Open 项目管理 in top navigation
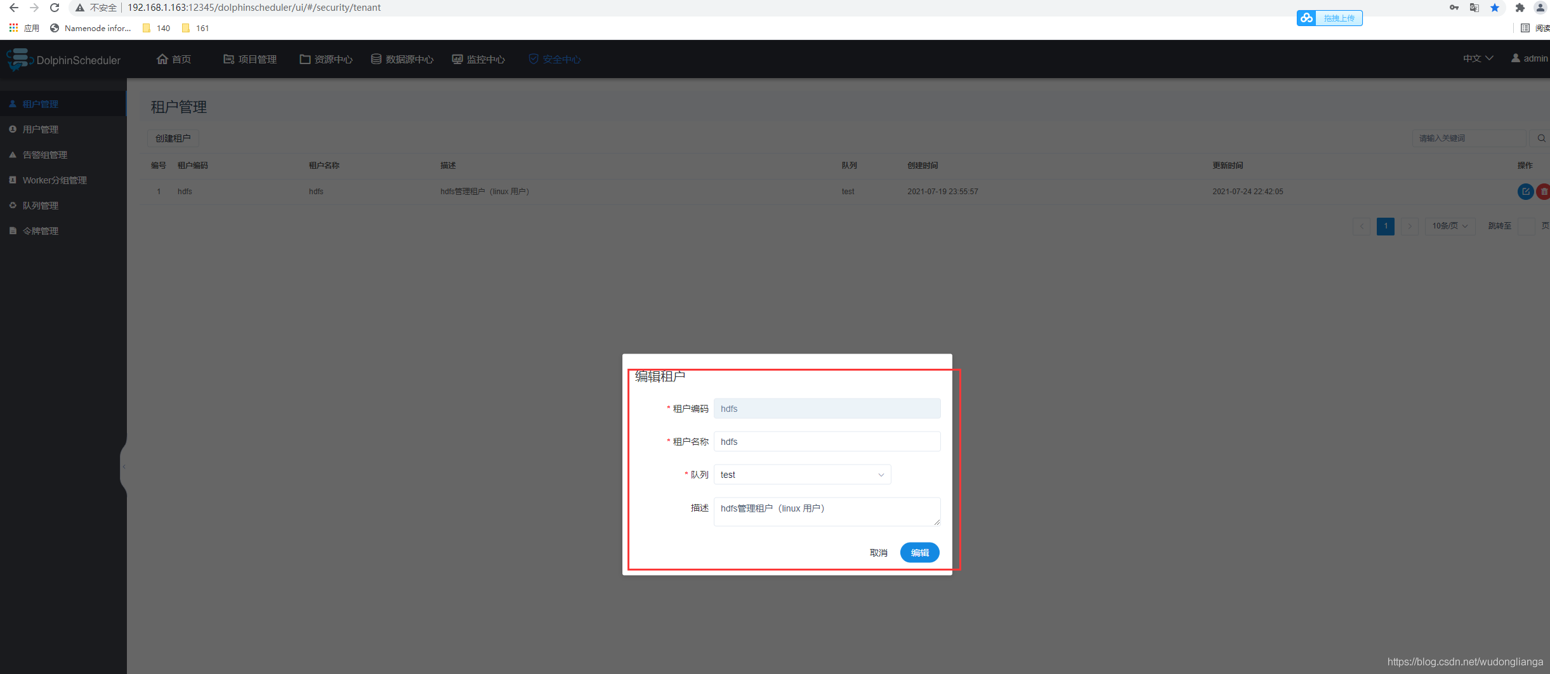Viewport: 1550px width, 674px height. click(x=250, y=59)
